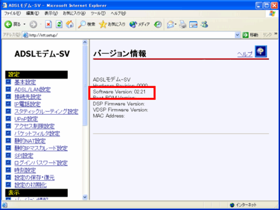The width and height of the screenshot is (280, 210).
Task: Click bullet icon beside UPnP設定
Action: coord(8,119)
